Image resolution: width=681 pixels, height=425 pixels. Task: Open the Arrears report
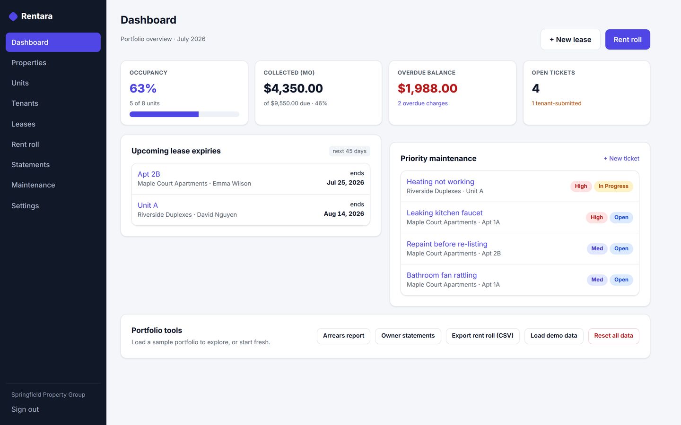click(343, 336)
